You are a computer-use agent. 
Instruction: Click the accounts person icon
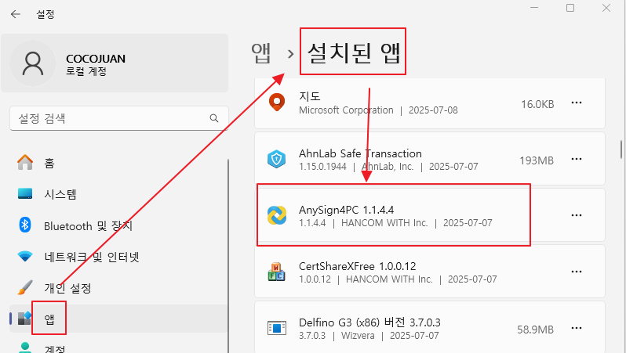[x=25, y=348]
